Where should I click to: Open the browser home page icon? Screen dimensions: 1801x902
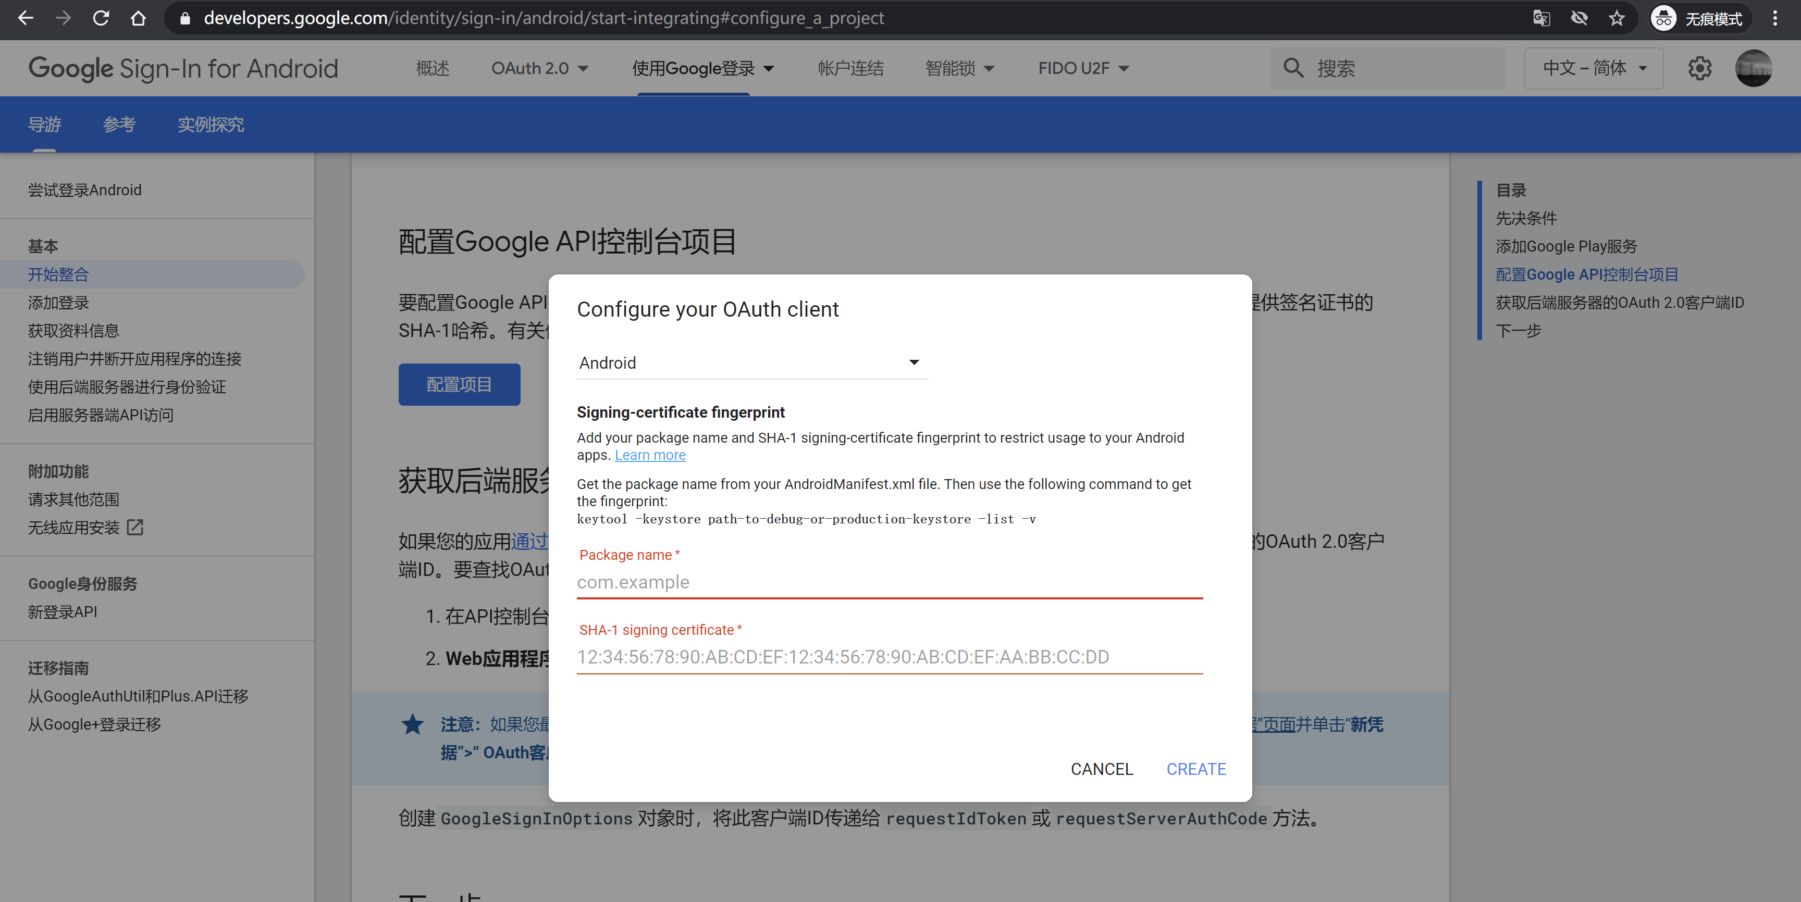(x=139, y=18)
